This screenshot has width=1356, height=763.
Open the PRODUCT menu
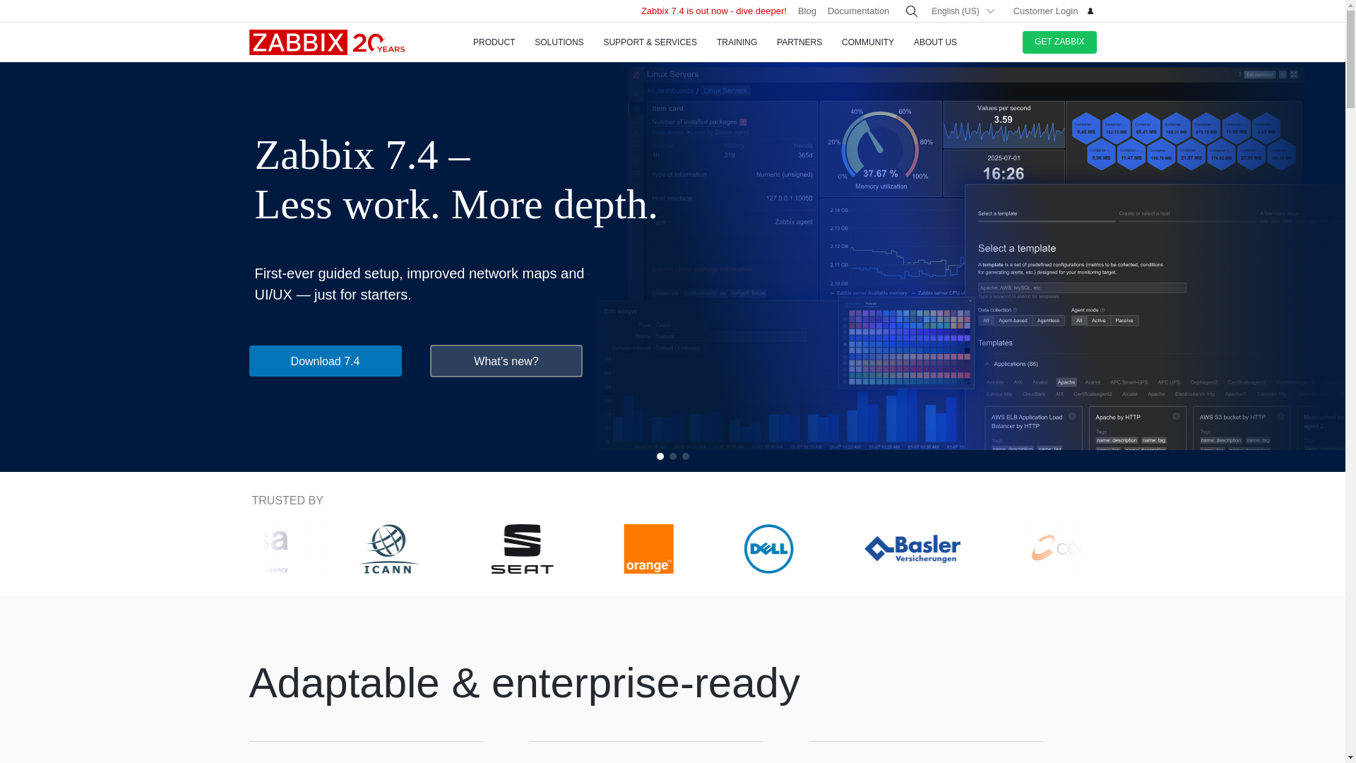[494, 42]
